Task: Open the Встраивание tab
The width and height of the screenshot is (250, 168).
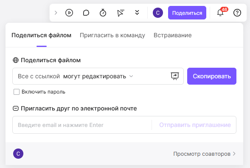Action: (172, 35)
